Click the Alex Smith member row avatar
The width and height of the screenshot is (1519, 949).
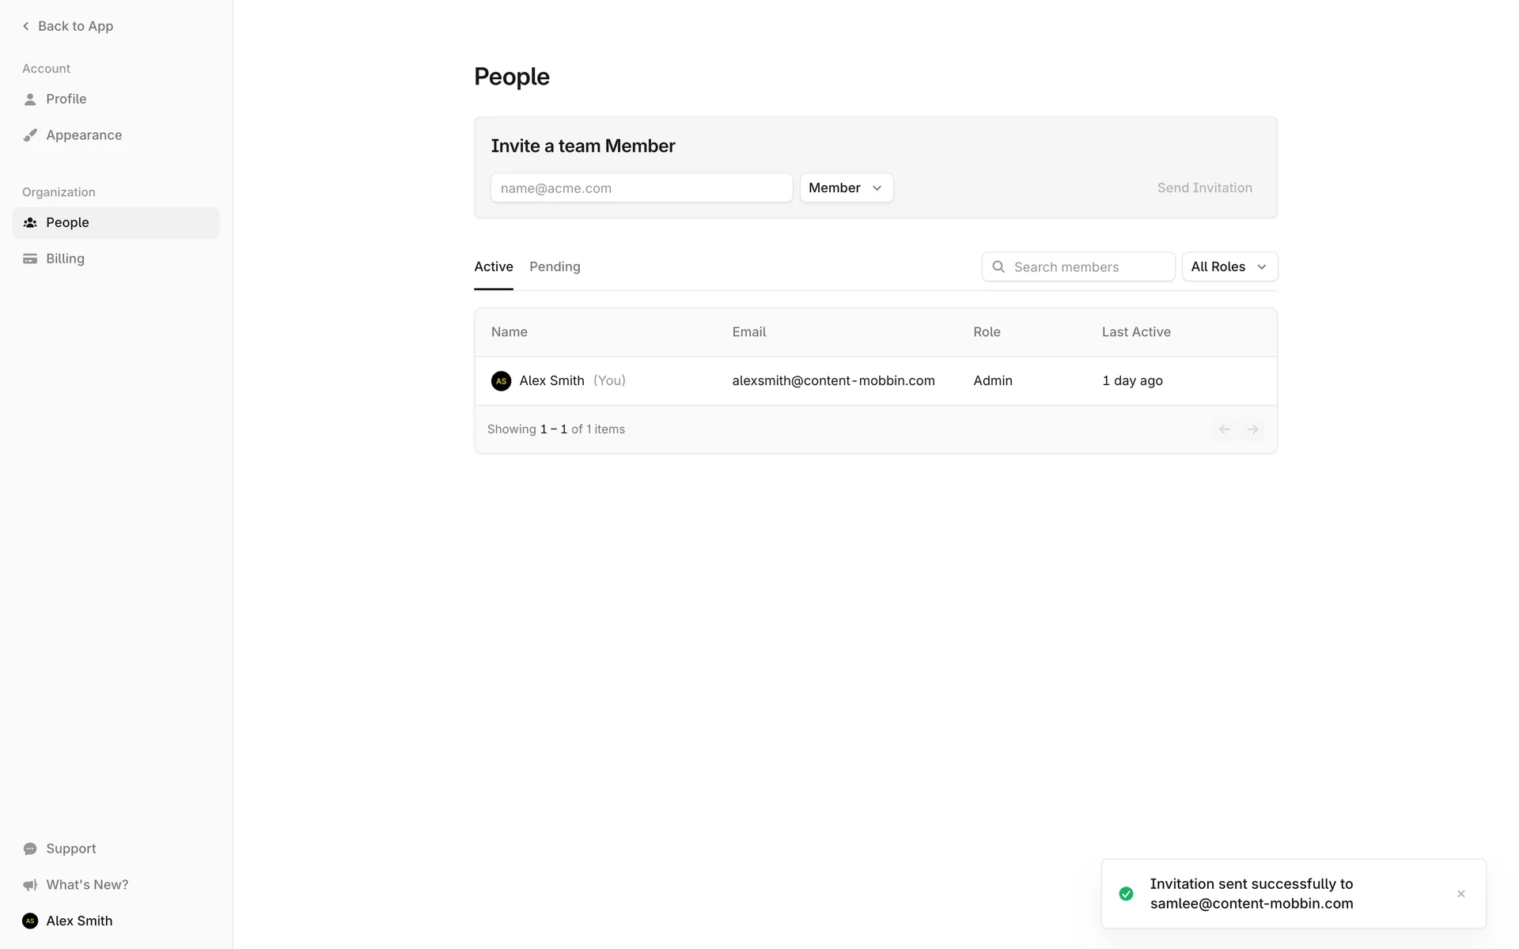coord(501,381)
